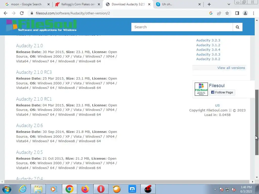Open Audacity 3.1.2 sidebar link
This screenshot has height=194, width=259.
pos(208,45)
